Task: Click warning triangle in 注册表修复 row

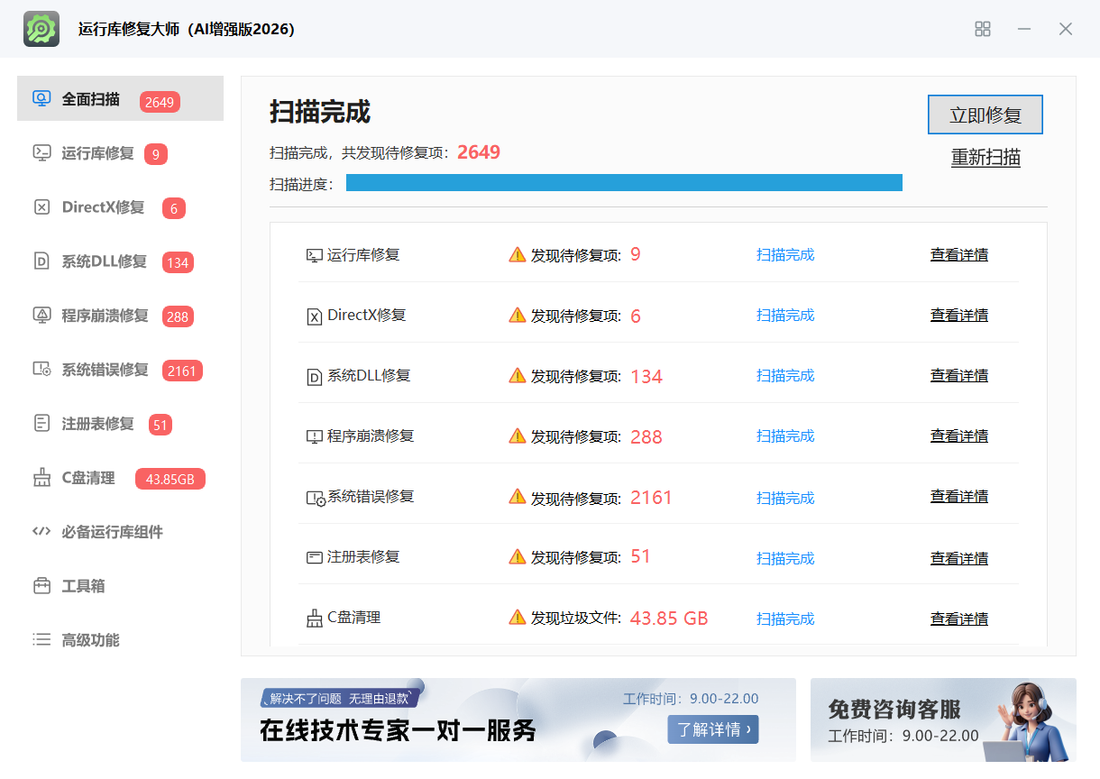Action: [518, 556]
